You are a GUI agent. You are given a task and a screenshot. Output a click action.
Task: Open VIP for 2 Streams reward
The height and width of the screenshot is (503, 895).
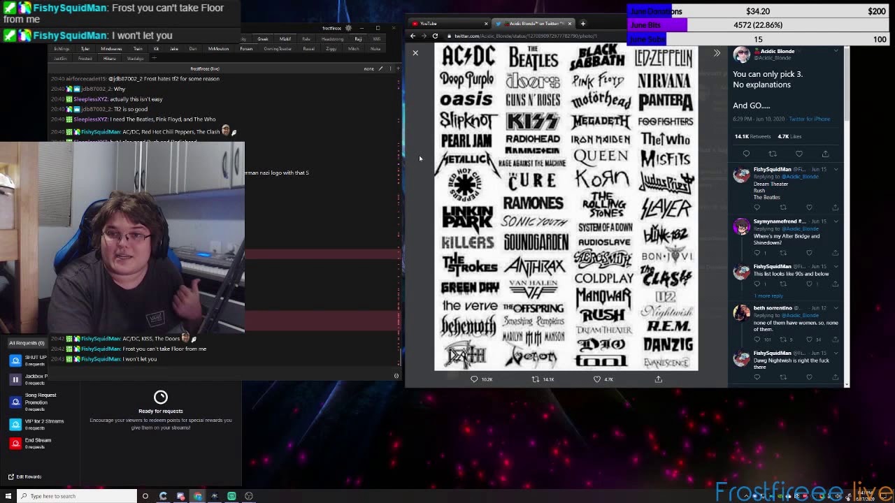point(36,423)
